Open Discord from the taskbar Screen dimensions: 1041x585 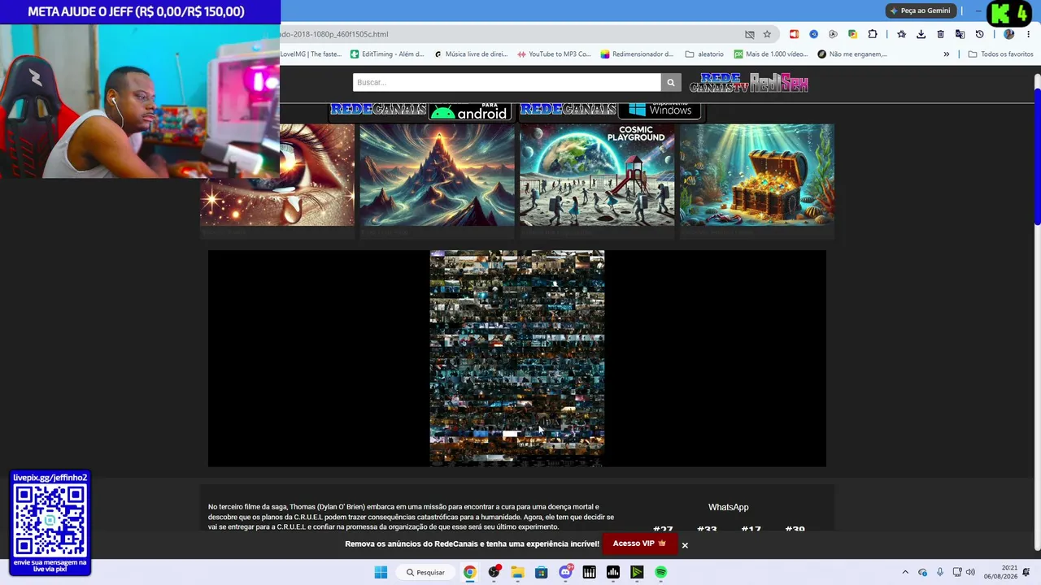(x=565, y=572)
